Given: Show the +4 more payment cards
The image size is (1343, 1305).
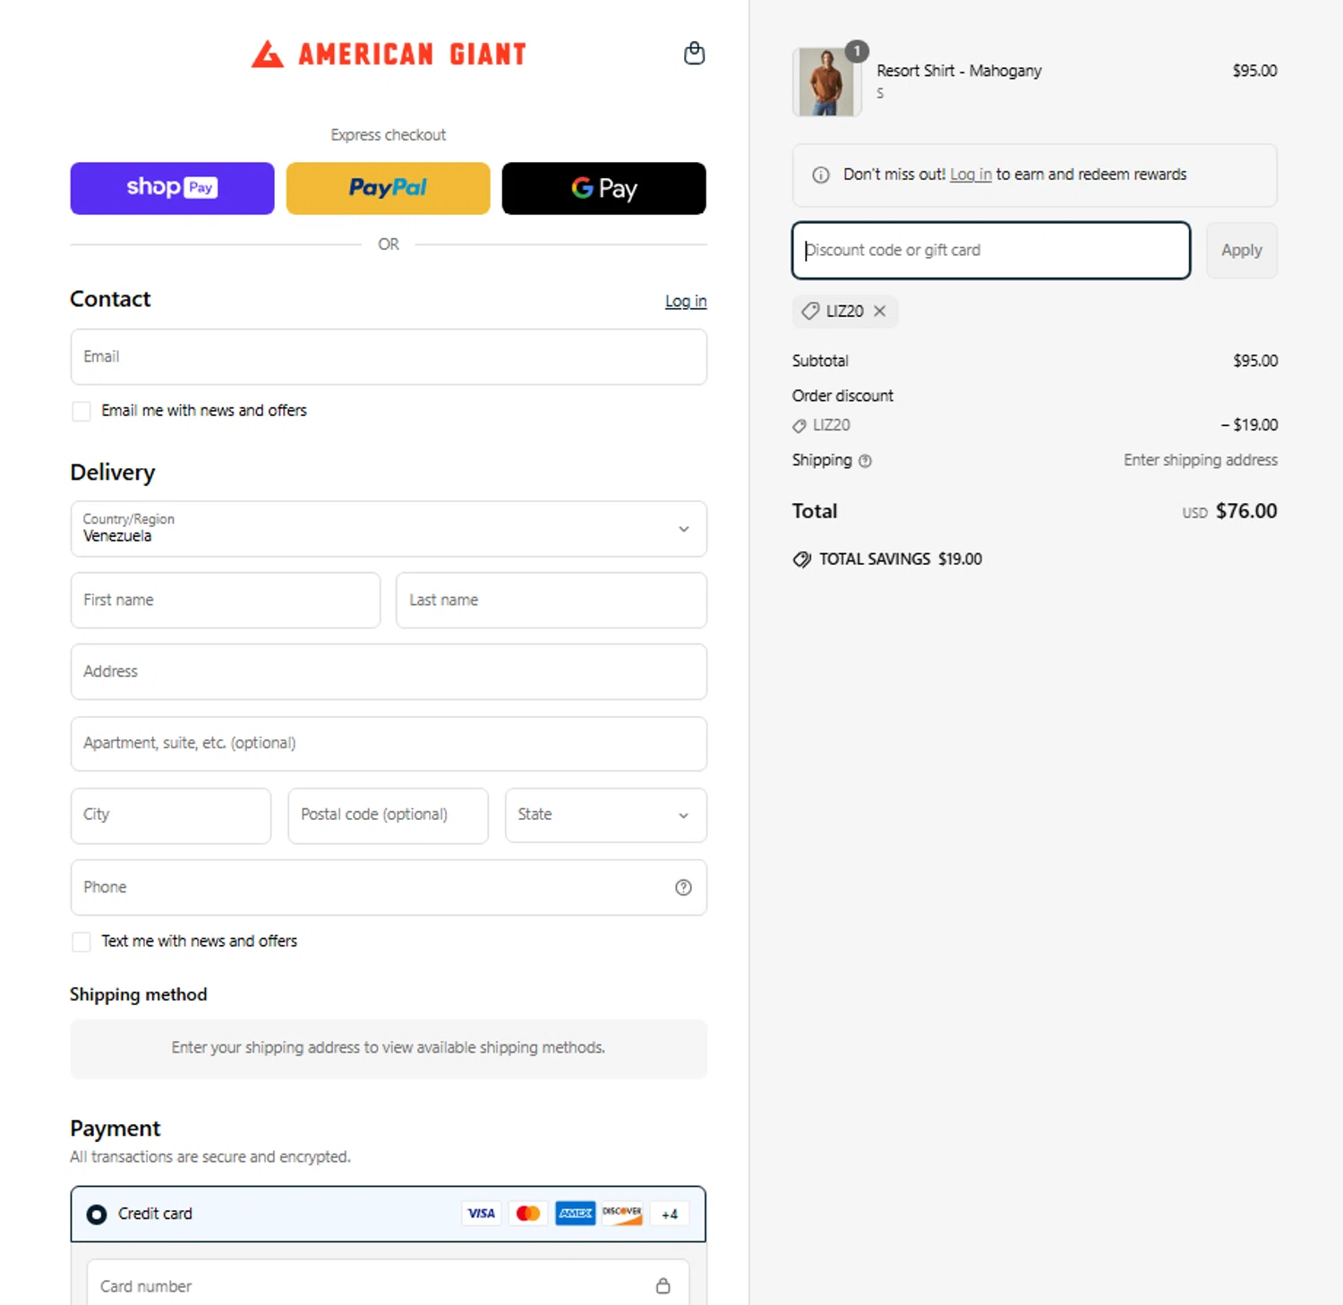Looking at the screenshot, I should [x=670, y=1214].
